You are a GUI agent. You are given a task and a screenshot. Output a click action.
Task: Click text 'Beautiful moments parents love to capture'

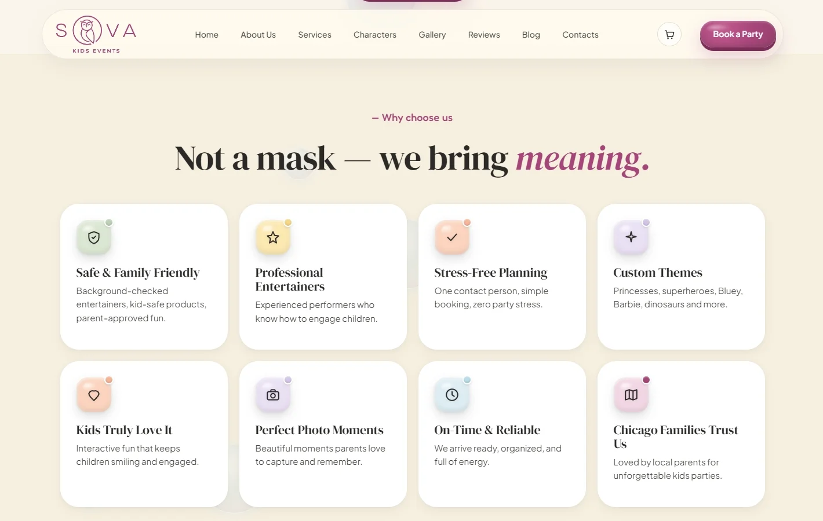321,455
